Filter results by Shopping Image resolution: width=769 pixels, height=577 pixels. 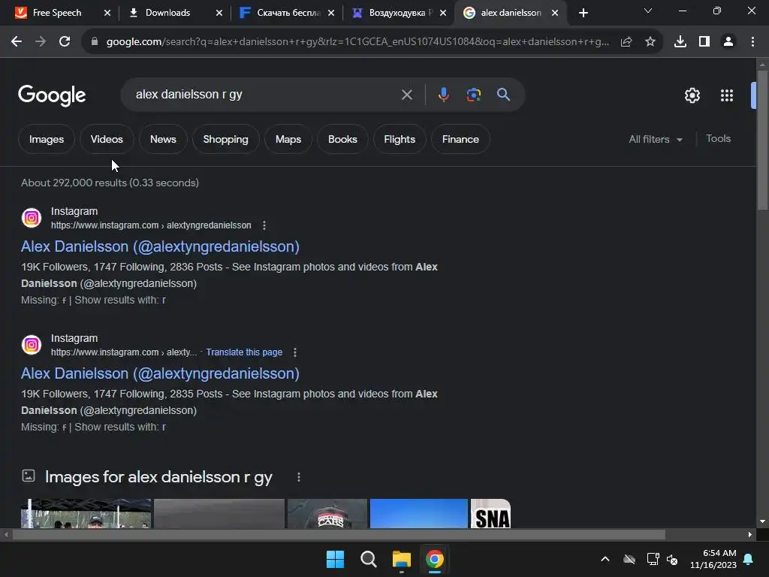225,139
